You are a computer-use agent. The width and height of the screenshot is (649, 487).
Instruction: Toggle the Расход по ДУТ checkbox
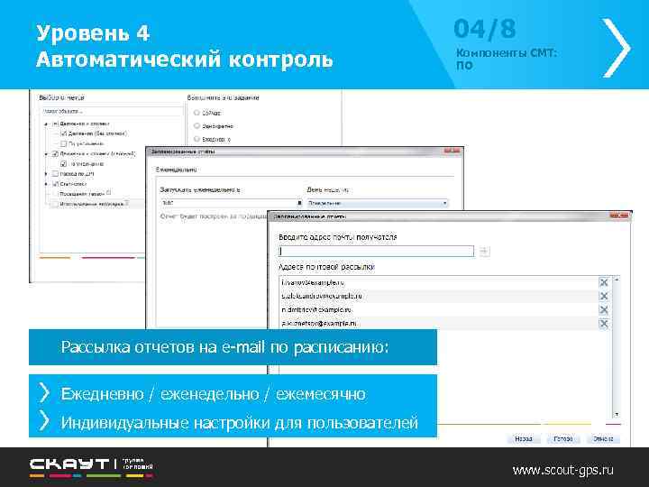click(55, 174)
